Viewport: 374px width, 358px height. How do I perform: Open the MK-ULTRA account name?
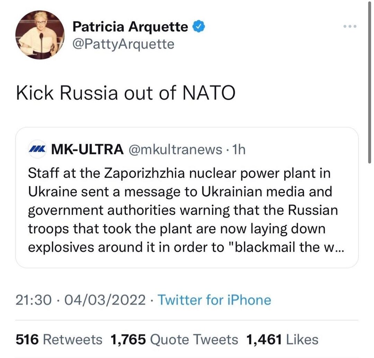point(87,149)
